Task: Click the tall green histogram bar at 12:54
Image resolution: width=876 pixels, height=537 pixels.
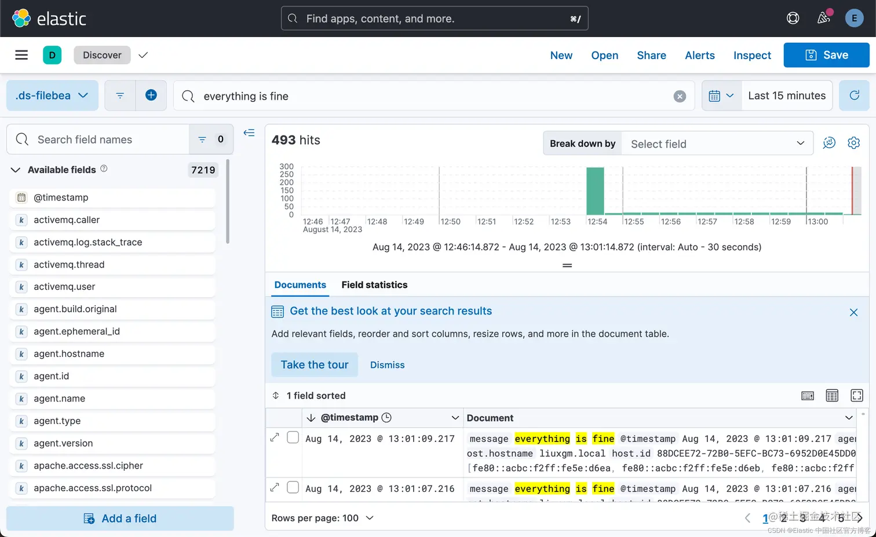Action: [x=595, y=191]
